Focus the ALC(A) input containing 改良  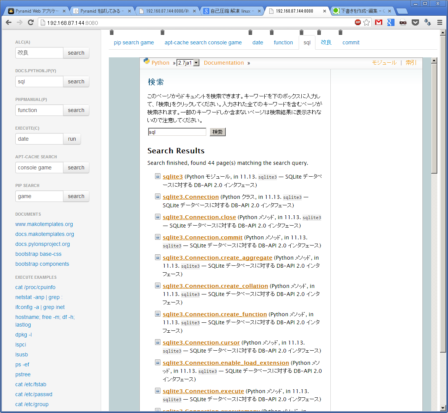[x=39, y=53]
